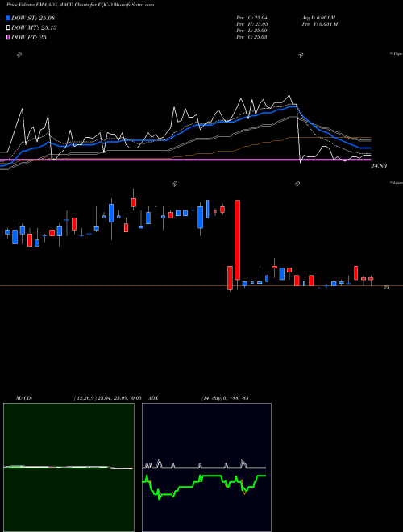
Task: Select the 'DOW MT: 25.13' legend text
Action: 34,27
